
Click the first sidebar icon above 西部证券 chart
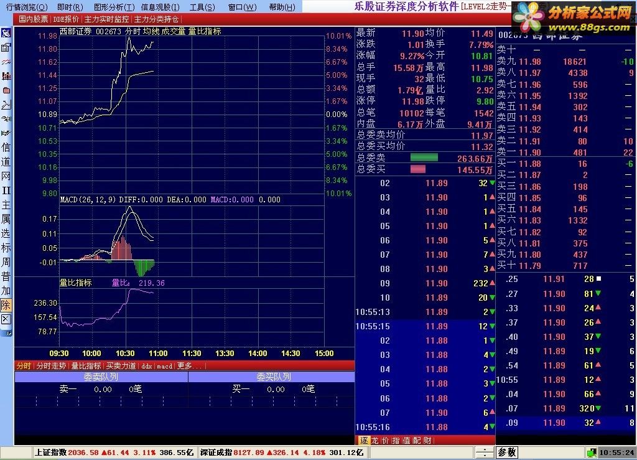click(x=6, y=33)
